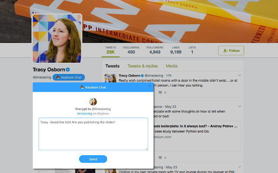Screen dimensions: 278x173
Task: Open the Likes count 9,199
Action: point(175,50)
